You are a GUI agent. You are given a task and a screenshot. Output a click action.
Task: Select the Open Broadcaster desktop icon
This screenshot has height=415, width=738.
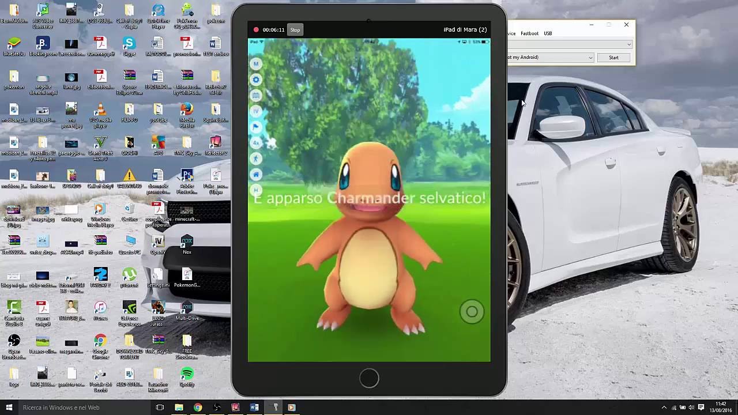click(x=14, y=347)
